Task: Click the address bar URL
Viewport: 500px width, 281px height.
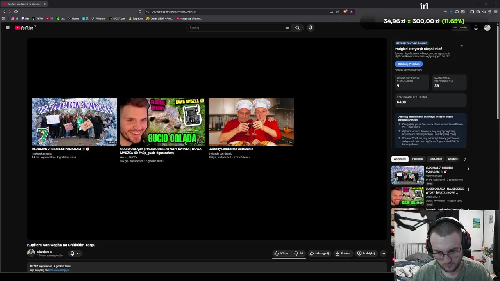Action: (174, 12)
